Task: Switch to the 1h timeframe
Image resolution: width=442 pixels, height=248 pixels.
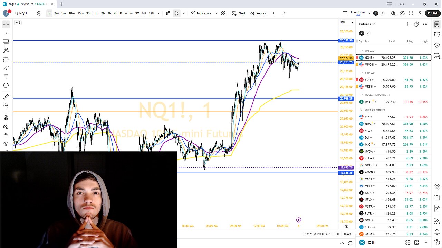Action: 97,13
